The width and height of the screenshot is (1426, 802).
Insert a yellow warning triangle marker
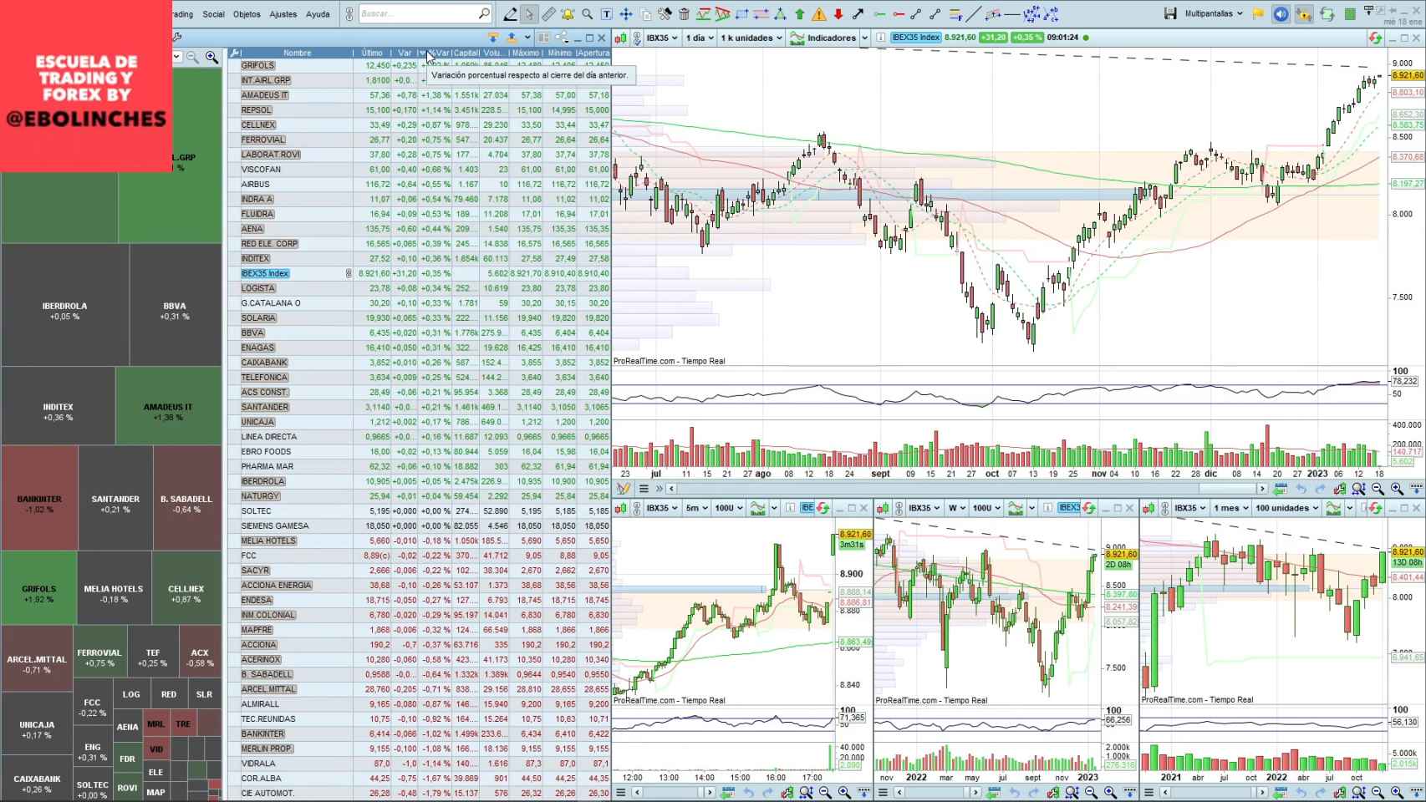(819, 13)
